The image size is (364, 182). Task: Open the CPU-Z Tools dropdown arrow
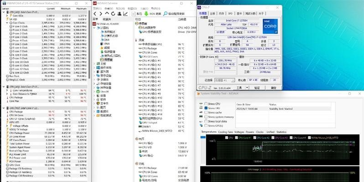(247, 88)
